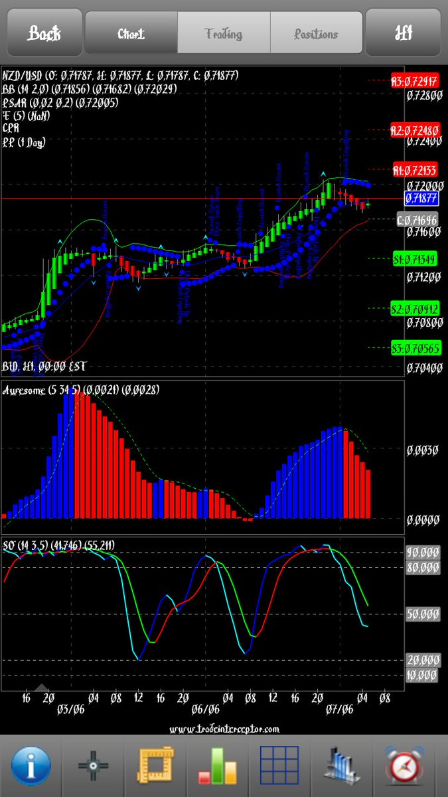Open the alarm clock alerts icon
This screenshot has width=448, height=797.
click(404, 765)
